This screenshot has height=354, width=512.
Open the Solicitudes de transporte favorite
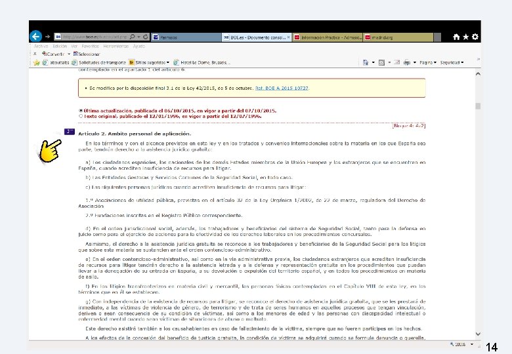[98, 62]
